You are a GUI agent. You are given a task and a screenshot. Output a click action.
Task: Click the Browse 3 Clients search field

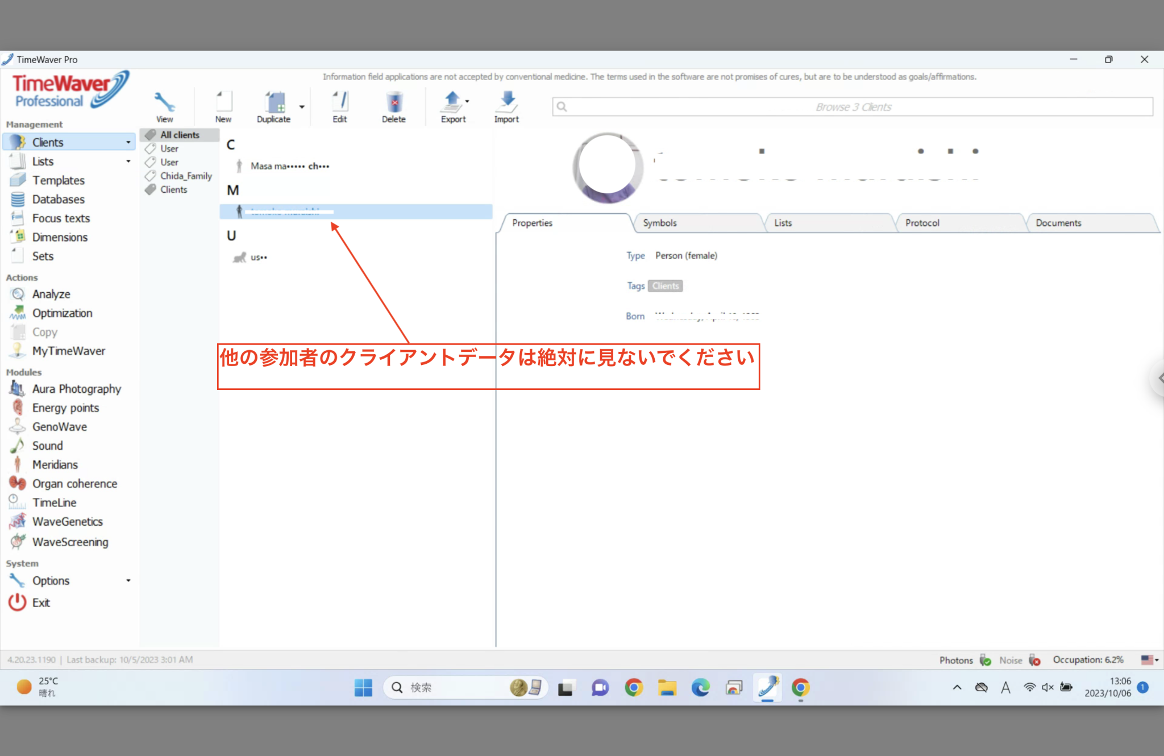(x=853, y=107)
